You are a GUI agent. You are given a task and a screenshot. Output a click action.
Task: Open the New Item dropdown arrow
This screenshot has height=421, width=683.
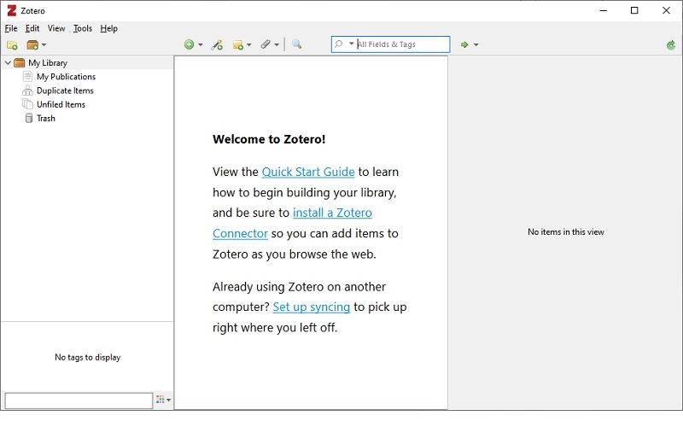[x=201, y=45]
